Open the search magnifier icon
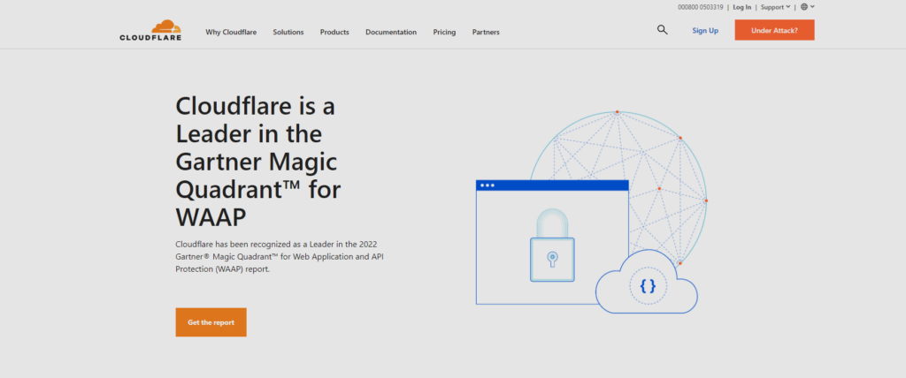This screenshot has width=906, height=378. (662, 30)
